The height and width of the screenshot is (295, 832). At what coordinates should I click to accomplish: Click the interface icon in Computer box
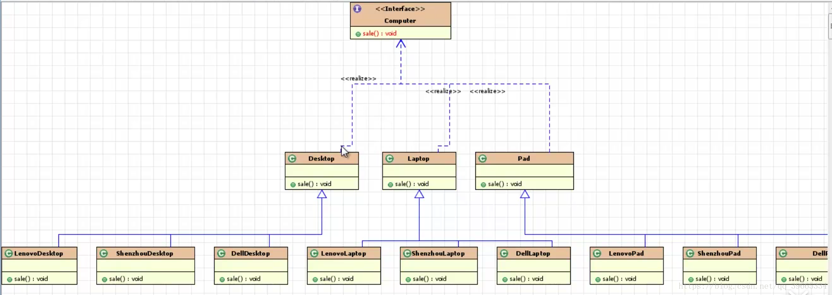[x=357, y=9]
